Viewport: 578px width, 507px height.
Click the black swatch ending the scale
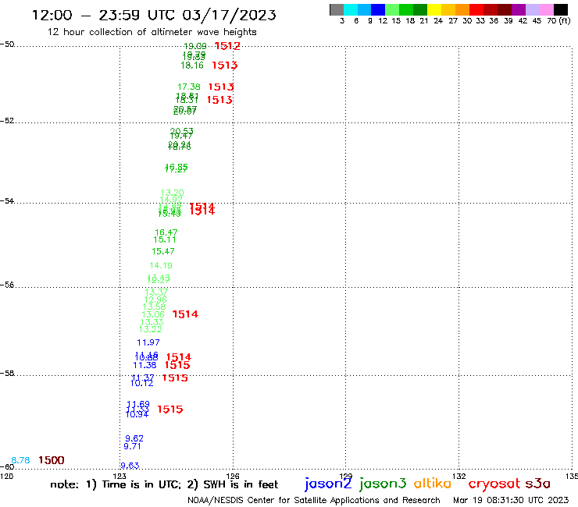pos(561,10)
